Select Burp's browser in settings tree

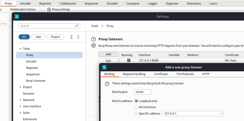point(36,81)
